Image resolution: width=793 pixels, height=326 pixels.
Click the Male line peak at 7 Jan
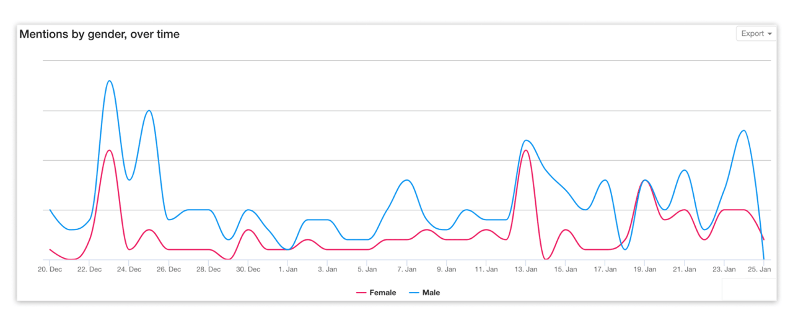[406, 180]
